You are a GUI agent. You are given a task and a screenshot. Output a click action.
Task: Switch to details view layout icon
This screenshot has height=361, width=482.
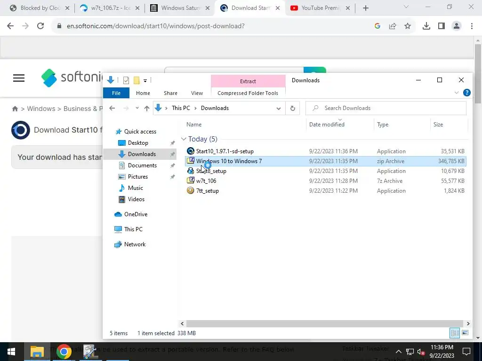455,333
